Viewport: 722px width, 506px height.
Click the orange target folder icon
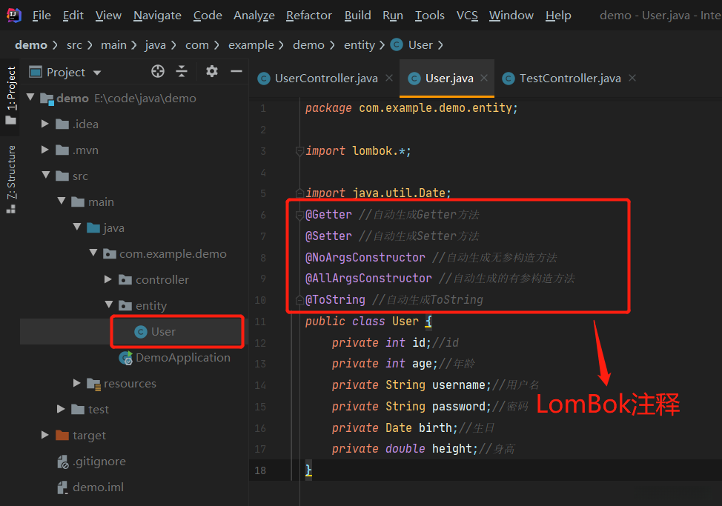pyautogui.click(x=62, y=435)
